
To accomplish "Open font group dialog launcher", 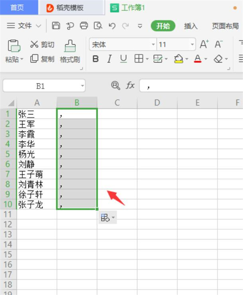I will 229,69.
